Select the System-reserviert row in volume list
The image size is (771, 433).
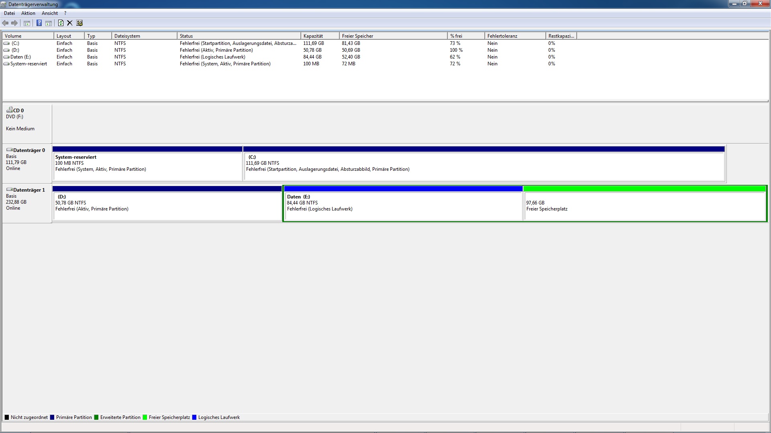tap(29, 64)
